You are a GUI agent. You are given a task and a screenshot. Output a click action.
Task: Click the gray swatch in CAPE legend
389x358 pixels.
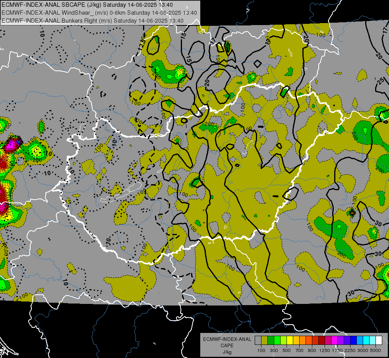pos(258,340)
